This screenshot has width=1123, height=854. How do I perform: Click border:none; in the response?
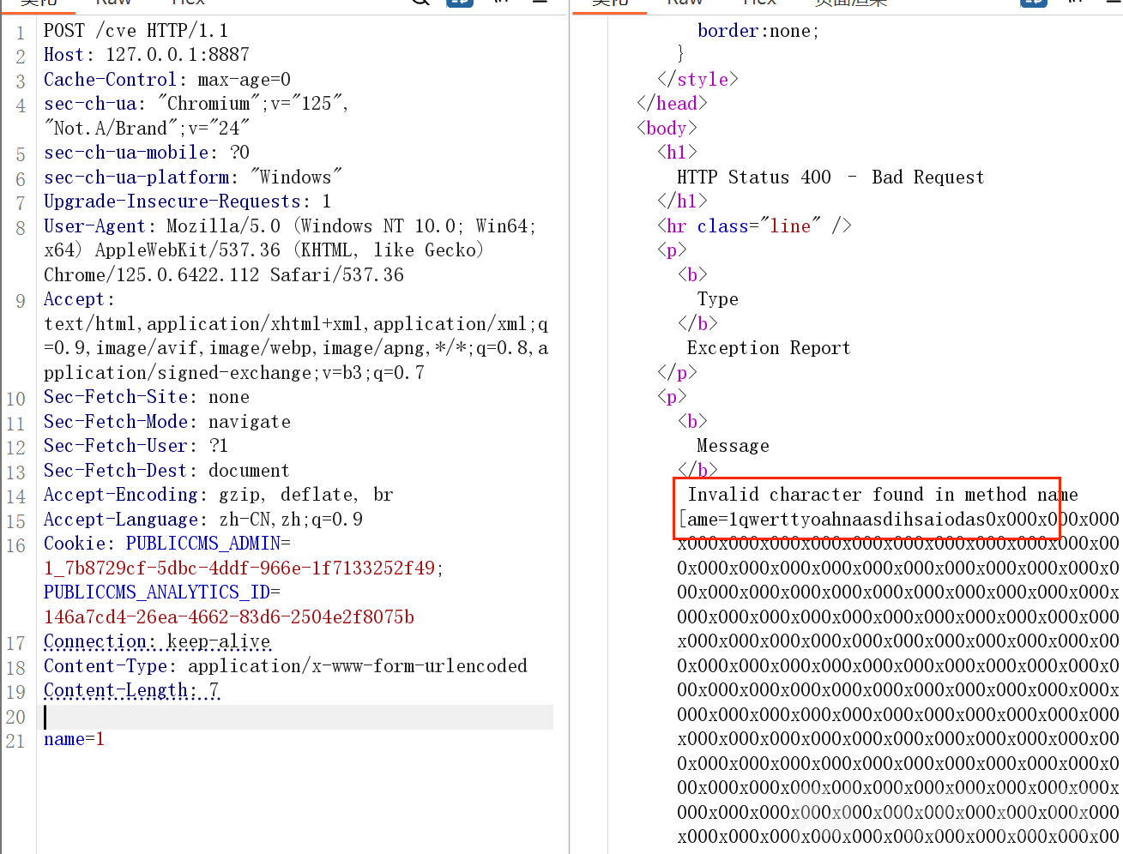click(758, 31)
